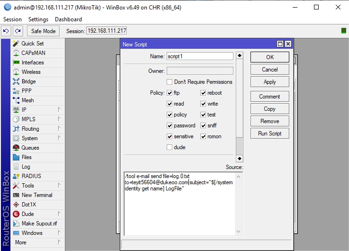The height and width of the screenshot is (251, 349).
Task: Select the Wireless sidebar icon
Action: pos(16,72)
